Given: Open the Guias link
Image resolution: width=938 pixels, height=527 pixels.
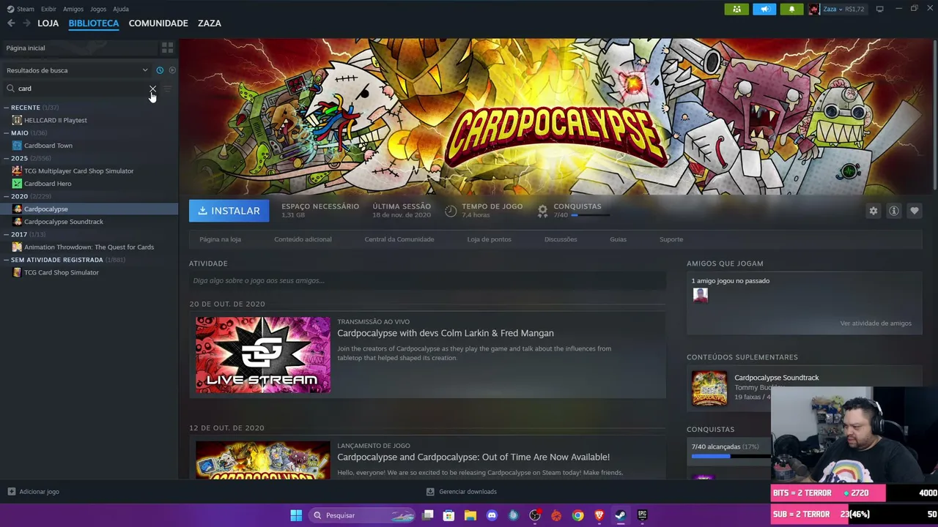Looking at the screenshot, I should pyautogui.click(x=618, y=239).
